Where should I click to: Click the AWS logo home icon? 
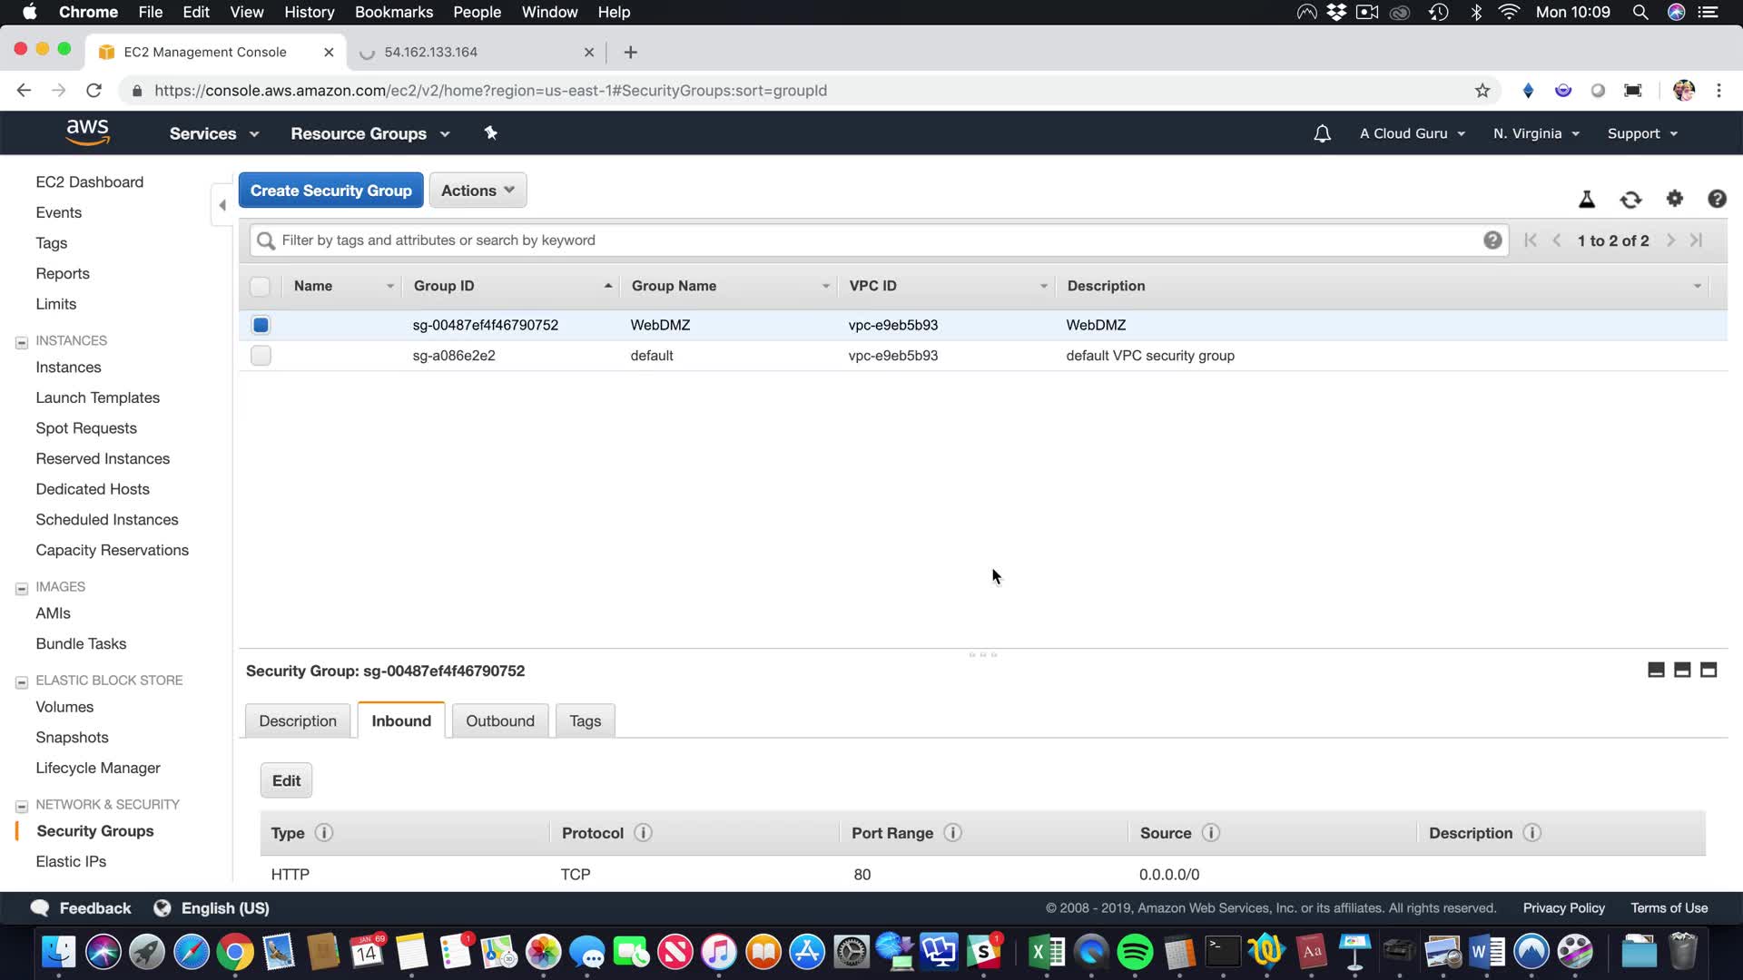[x=87, y=132]
